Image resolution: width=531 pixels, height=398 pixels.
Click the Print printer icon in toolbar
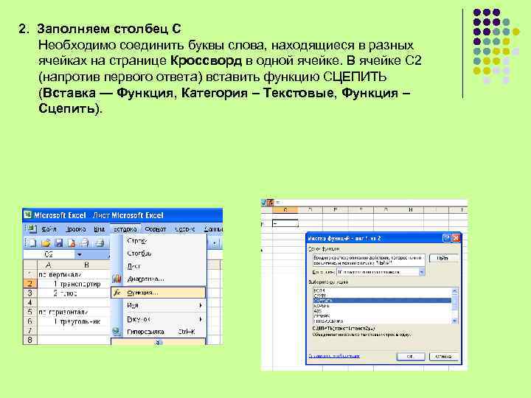click(100, 242)
